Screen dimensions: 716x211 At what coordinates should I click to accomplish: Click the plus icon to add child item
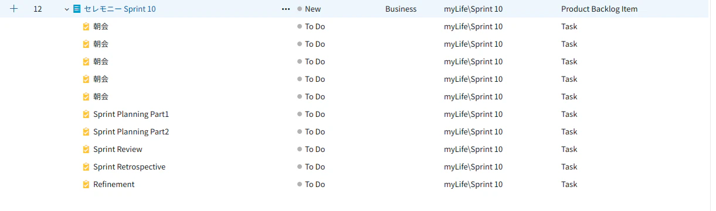pos(14,9)
